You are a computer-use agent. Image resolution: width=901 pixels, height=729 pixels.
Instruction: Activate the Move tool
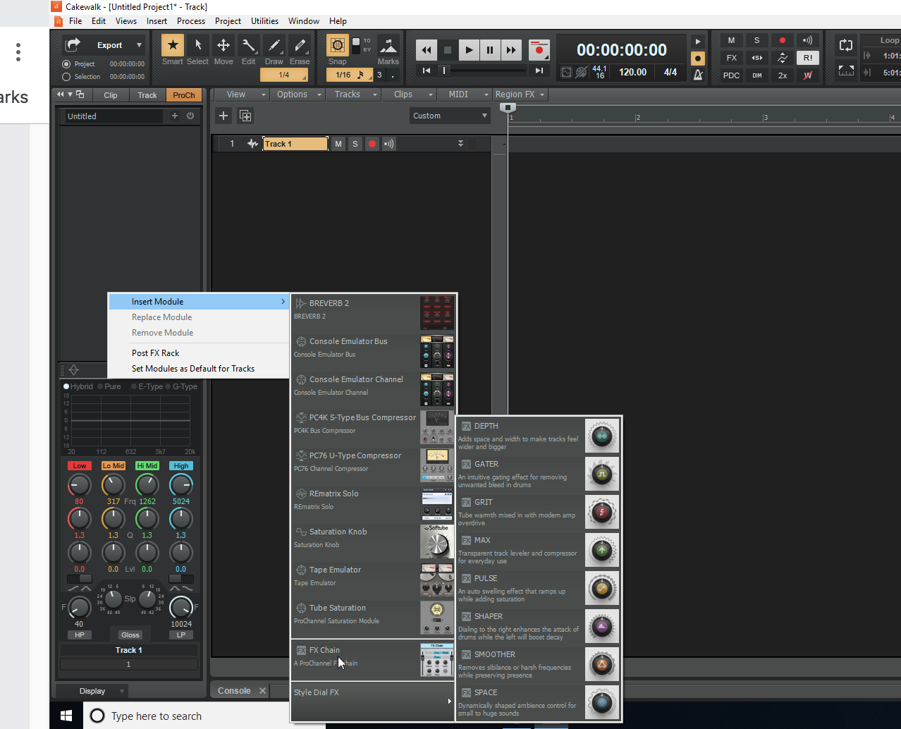(223, 45)
